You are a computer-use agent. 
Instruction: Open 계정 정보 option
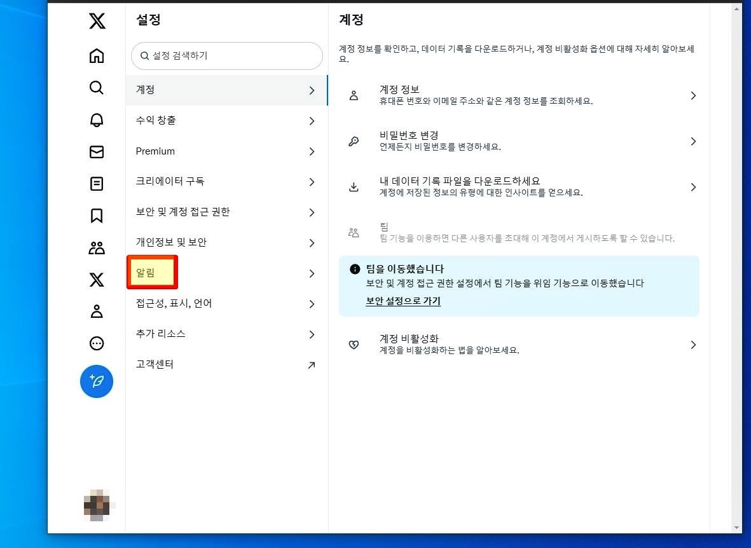[x=519, y=95]
